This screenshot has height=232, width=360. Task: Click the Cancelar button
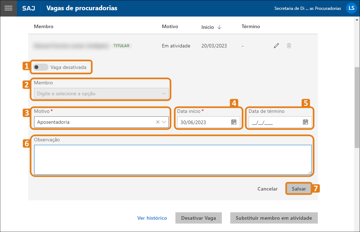point(268,189)
